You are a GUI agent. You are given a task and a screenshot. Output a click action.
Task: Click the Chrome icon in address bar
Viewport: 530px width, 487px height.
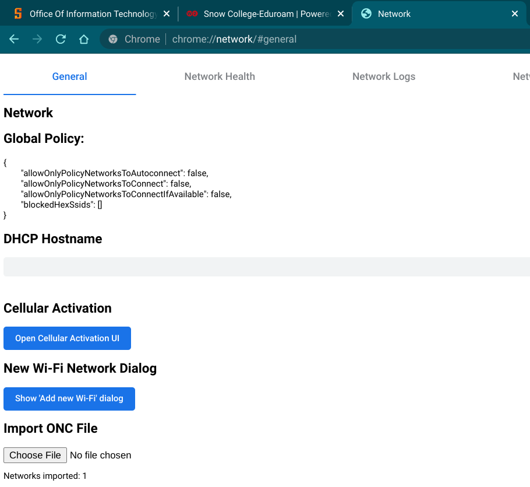pos(113,39)
